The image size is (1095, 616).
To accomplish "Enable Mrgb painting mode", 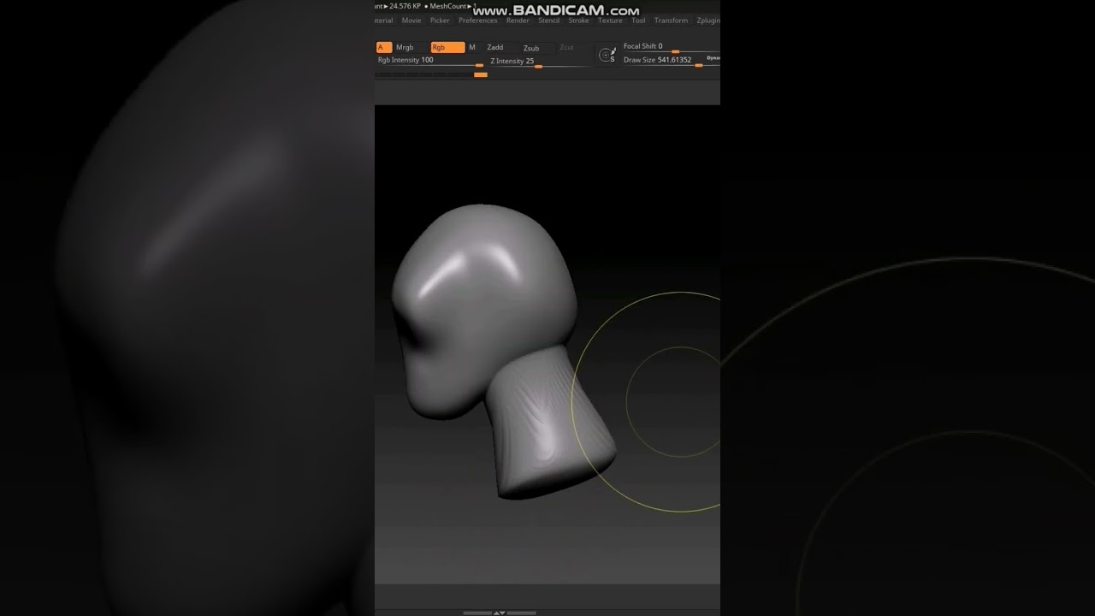I will [x=405, y=48].
